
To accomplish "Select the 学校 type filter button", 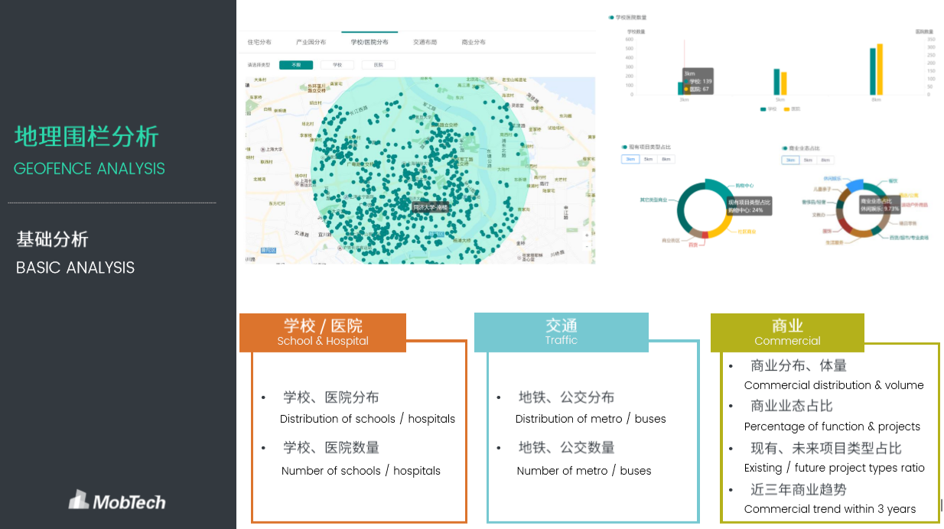I will coord(337,65).
